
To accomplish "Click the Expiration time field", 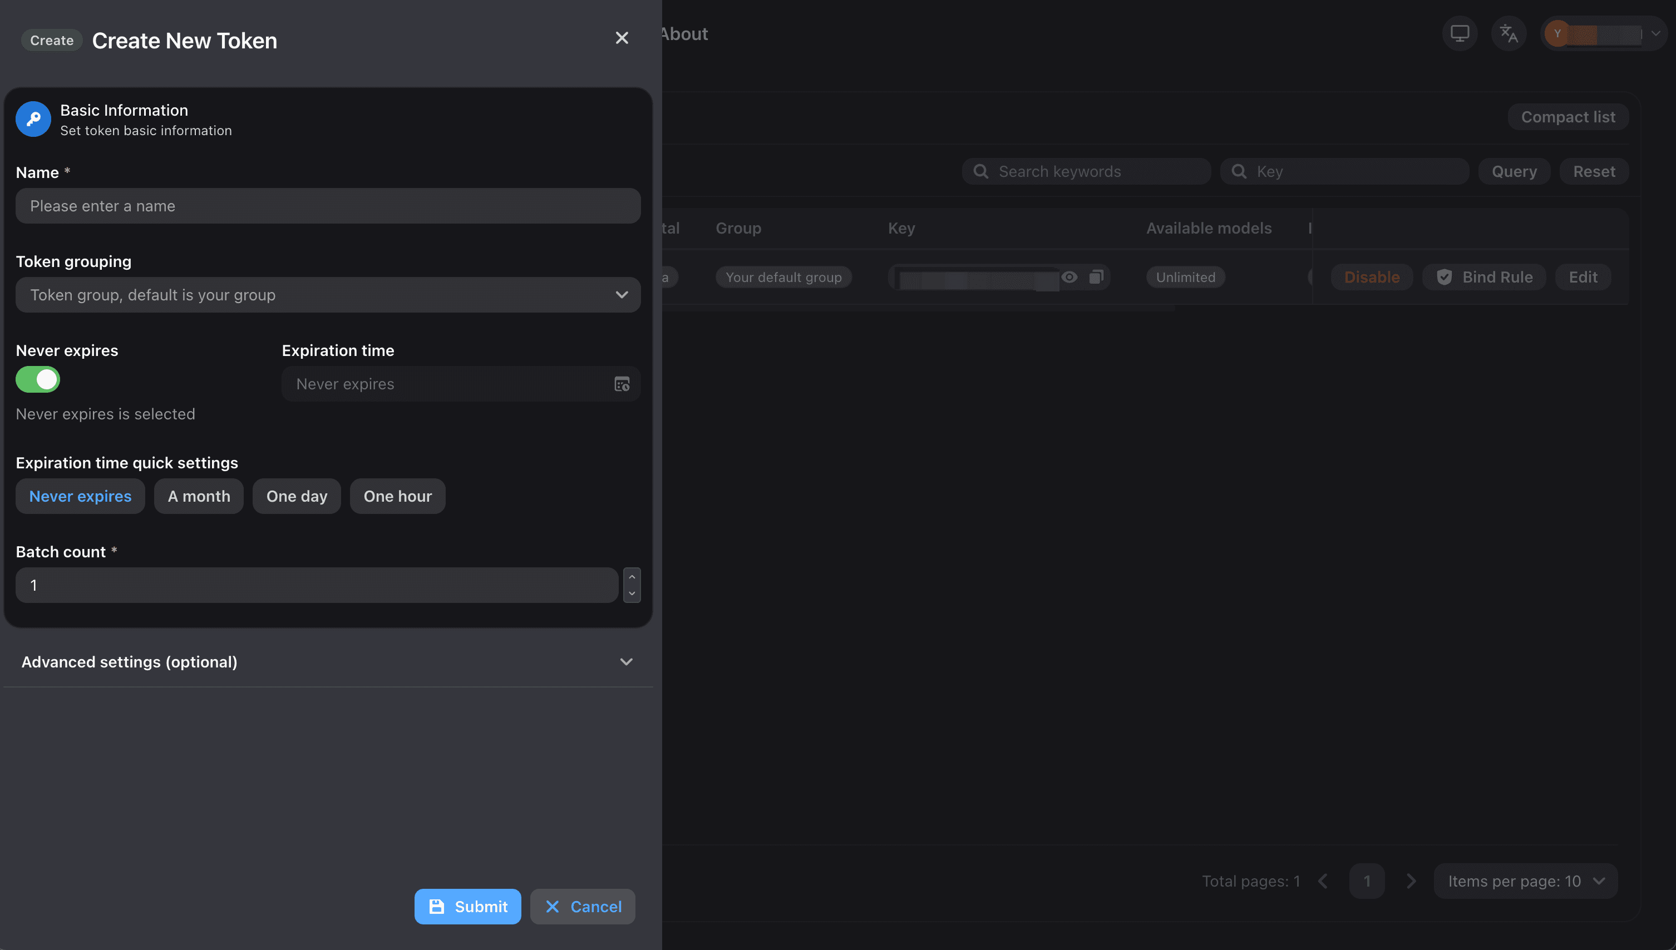I will (x=461, y=384).
